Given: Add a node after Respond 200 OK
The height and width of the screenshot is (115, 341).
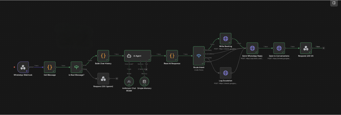Looking at the screenshot, I should click(x=324, y=48).
